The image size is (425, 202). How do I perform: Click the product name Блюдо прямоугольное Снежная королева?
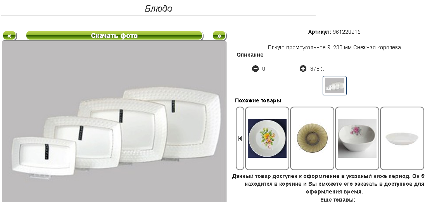[334, 47]
